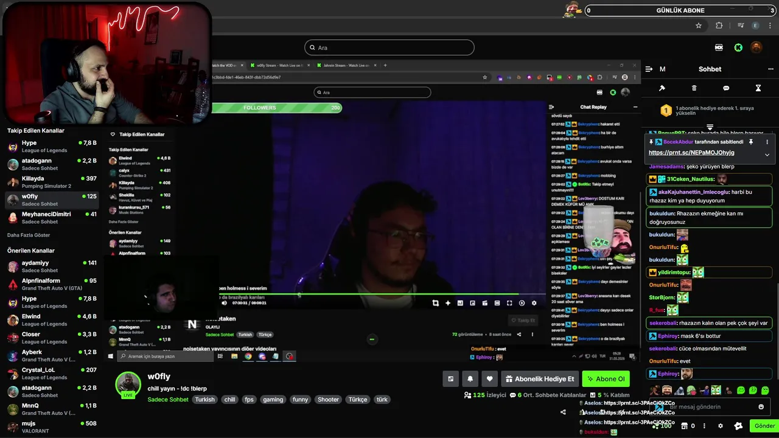Viewport: 779px width, 438px height.
Task: Toggle the heart follow button
Action: [x=489, y=378]
